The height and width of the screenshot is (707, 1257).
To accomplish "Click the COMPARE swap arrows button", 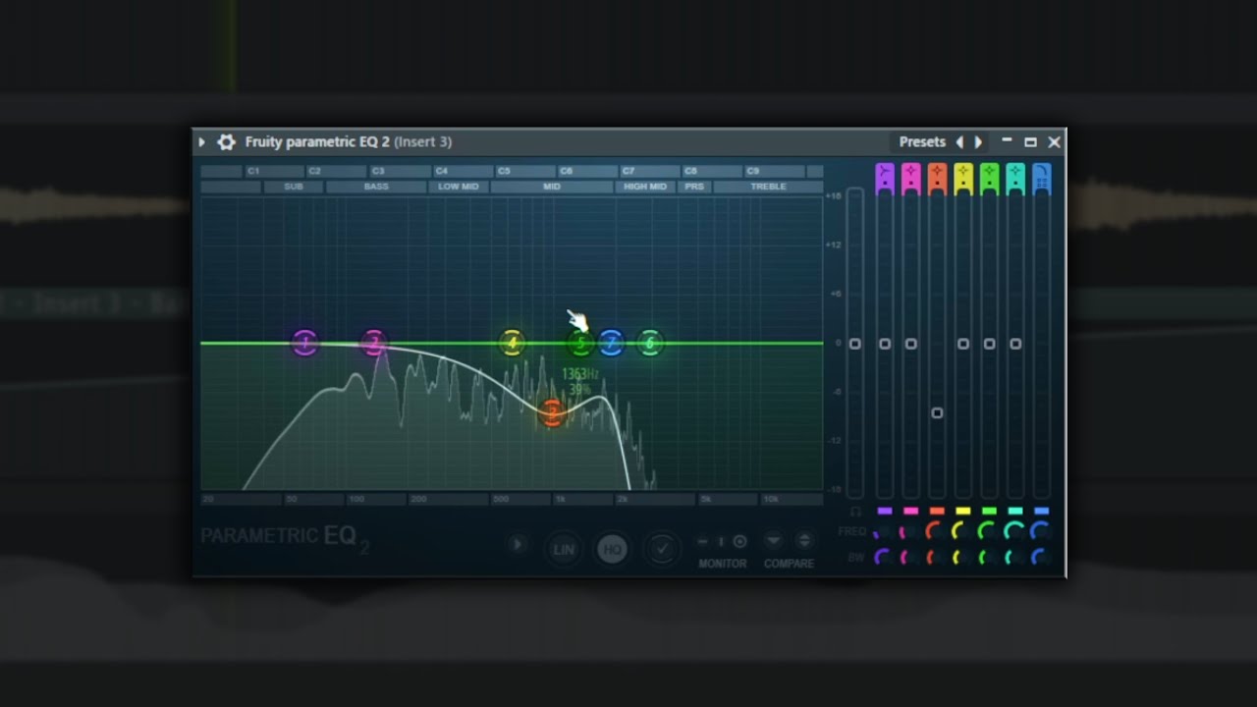I will [x=804, y=541].
